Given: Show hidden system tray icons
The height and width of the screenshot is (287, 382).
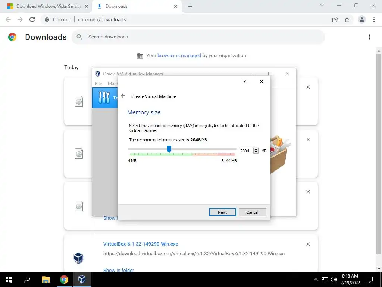Looking at the screenshot, I should [x=316, y=280].
